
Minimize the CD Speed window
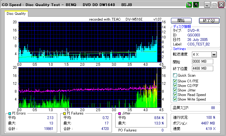[207, 5]
